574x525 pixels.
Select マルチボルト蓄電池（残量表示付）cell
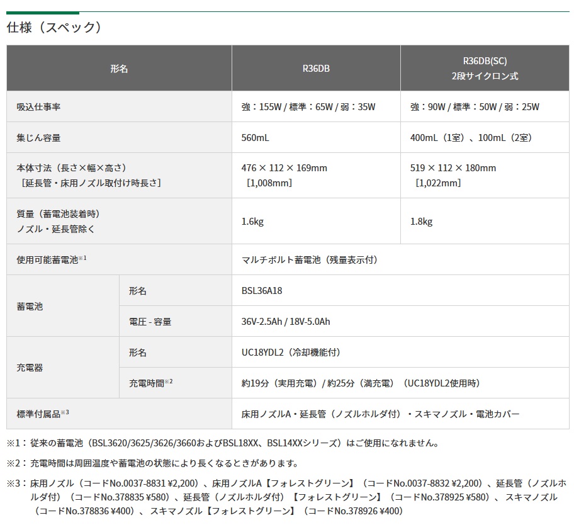pos(400,259)
